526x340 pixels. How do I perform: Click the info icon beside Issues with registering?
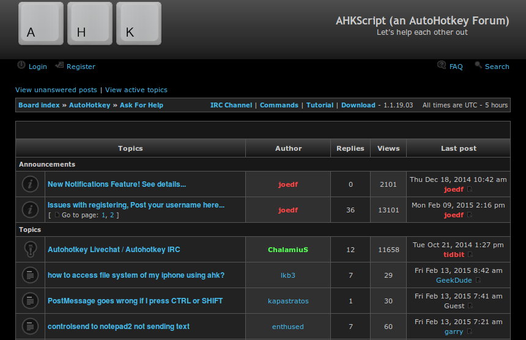[x=30, y=209]
